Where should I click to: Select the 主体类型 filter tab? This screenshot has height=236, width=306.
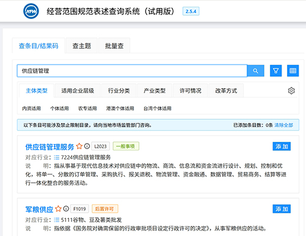tap(37, 90)
